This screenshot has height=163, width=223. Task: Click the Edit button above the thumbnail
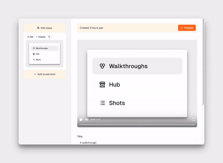pos(30,37)
